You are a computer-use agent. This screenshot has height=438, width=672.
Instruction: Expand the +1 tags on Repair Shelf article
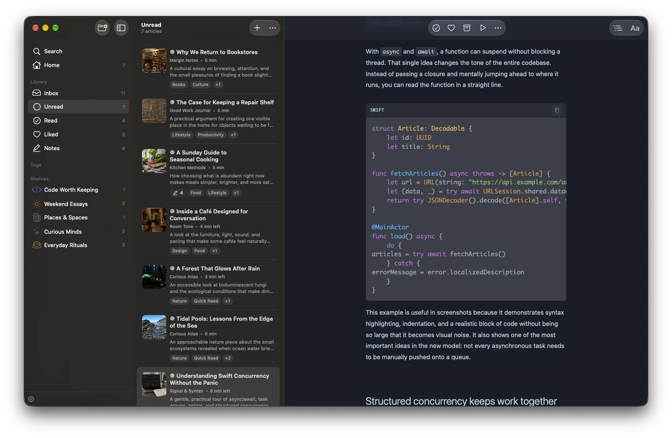point(233,135)
